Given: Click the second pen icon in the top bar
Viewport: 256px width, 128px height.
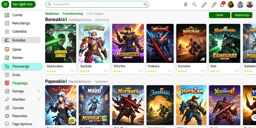Looking at the screenshot, I should click(x=214, y=5).
